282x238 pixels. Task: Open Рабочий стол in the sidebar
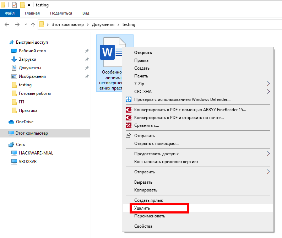pyautogui.click(x=32, y=51)
